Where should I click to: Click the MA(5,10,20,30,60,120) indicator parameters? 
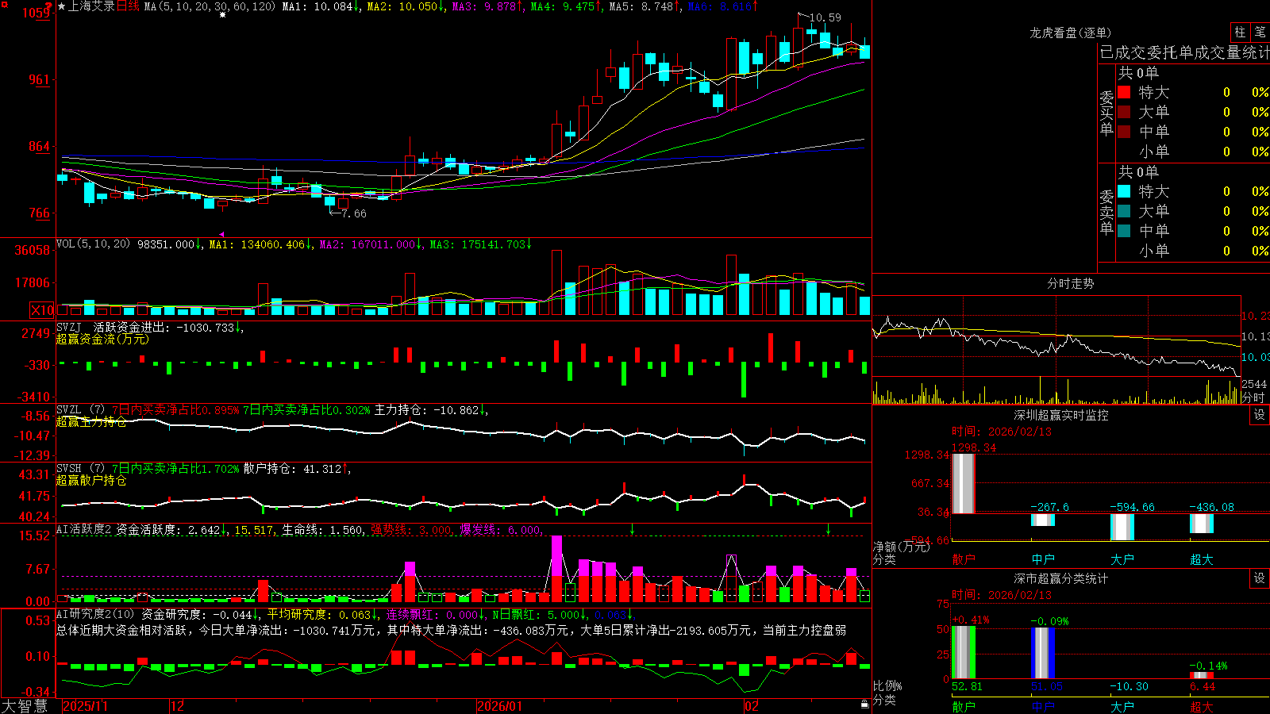[210, 6]
